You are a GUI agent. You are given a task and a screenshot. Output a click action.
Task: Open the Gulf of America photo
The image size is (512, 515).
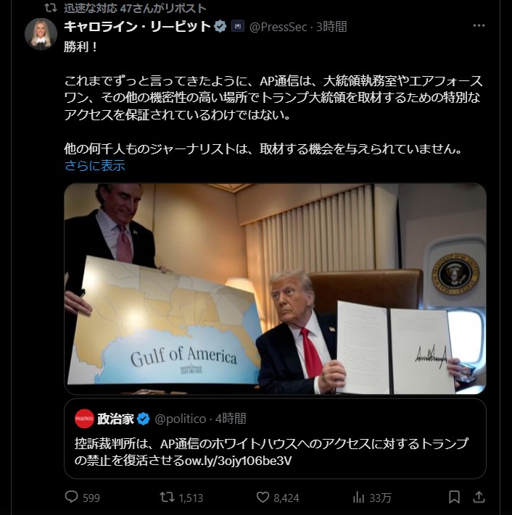tap(275, 289)
